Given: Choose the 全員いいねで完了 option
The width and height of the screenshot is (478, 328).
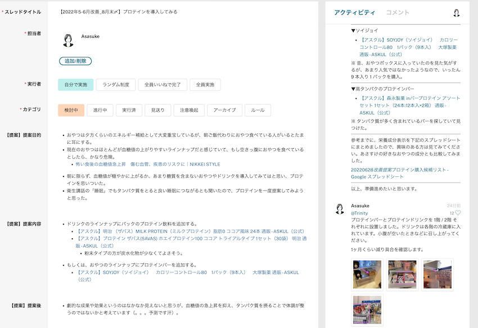Looking at the screenshot, I should point(162,85).
